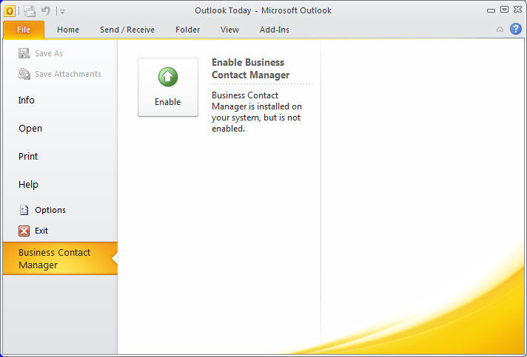
Task: Click the red Exit icon
Action: (x=24, y=231)
